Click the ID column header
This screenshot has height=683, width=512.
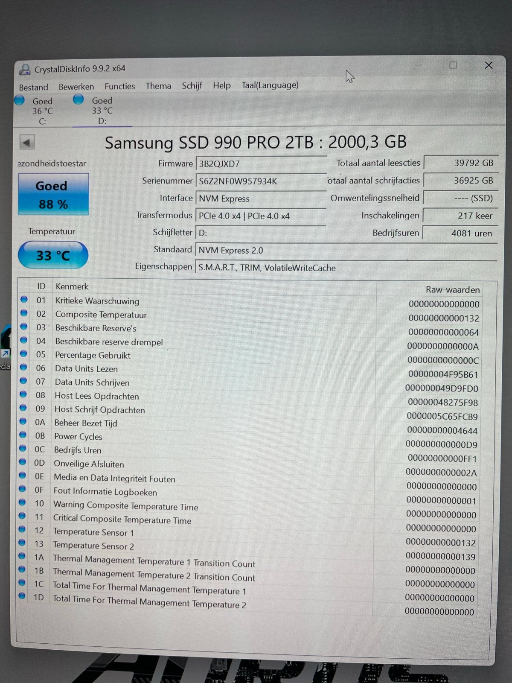(x=41, y=286)
